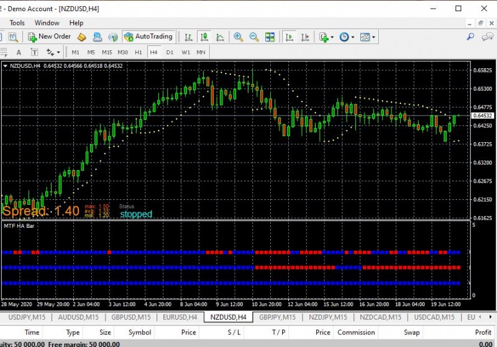Expand the templates dropdown arrow
Image resolution: width=497 pixels, height=347 pixels.
pos(374,37)
